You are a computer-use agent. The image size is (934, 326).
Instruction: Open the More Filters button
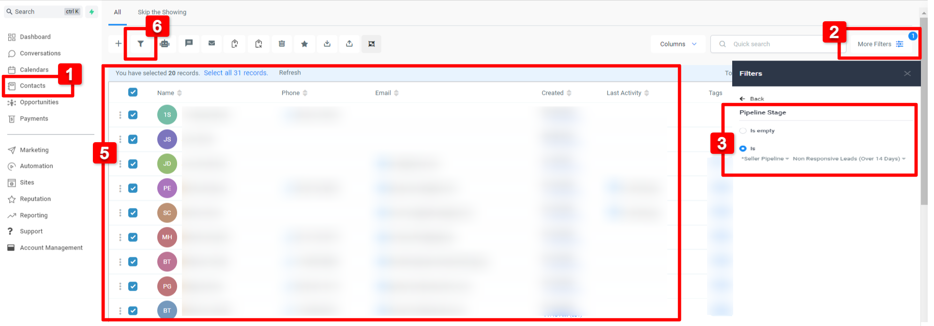880,44
